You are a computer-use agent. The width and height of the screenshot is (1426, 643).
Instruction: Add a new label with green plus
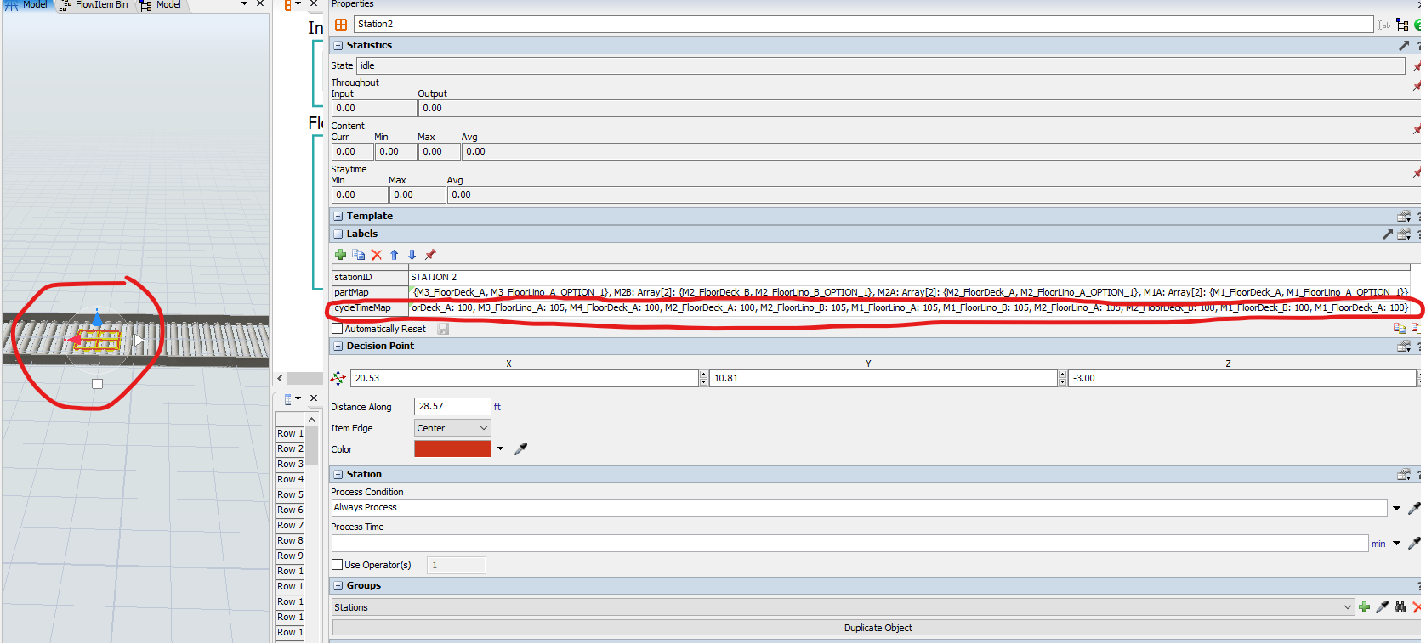tap(340, 255)
